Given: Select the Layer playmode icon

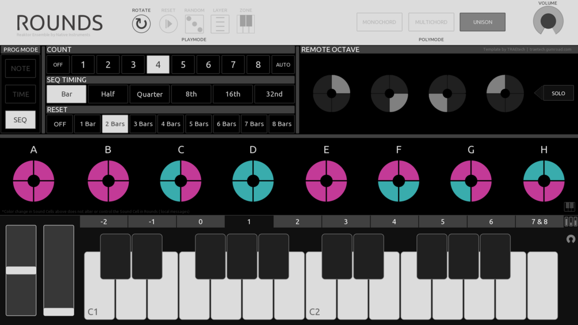Looking at the screenshot, I should pos(220,24).
